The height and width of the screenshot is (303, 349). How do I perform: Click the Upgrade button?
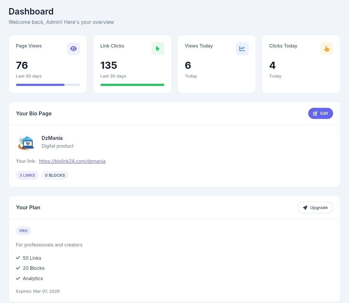pos(315,207)
